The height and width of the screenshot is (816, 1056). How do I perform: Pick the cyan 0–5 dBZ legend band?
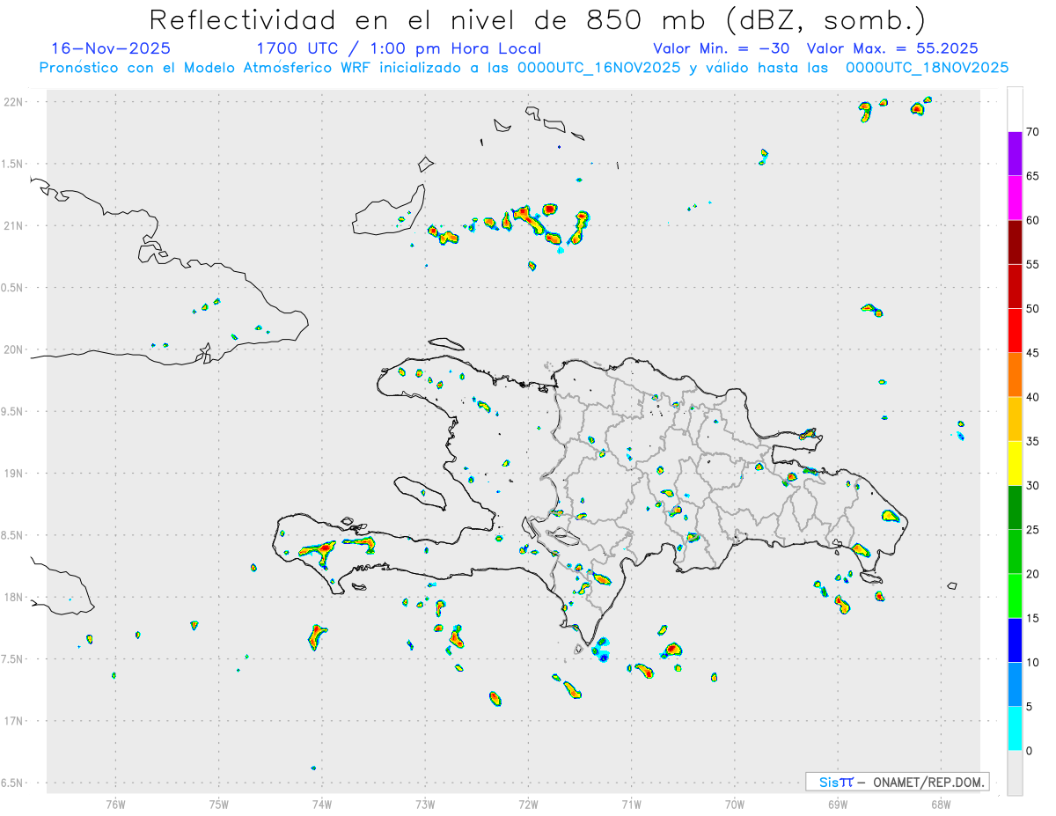click(x=1015, y=728)
